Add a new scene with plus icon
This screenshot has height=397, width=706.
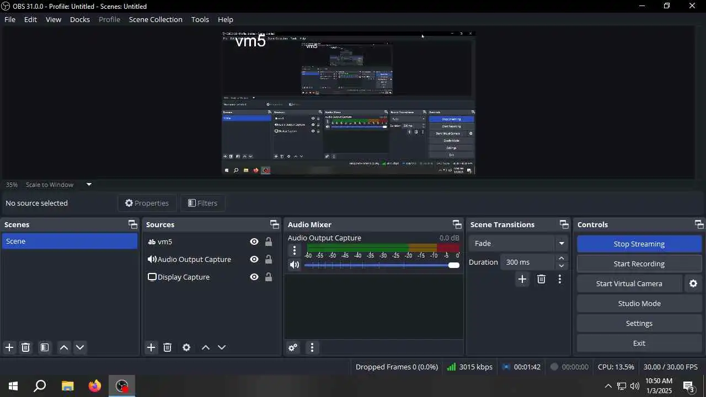9,347
